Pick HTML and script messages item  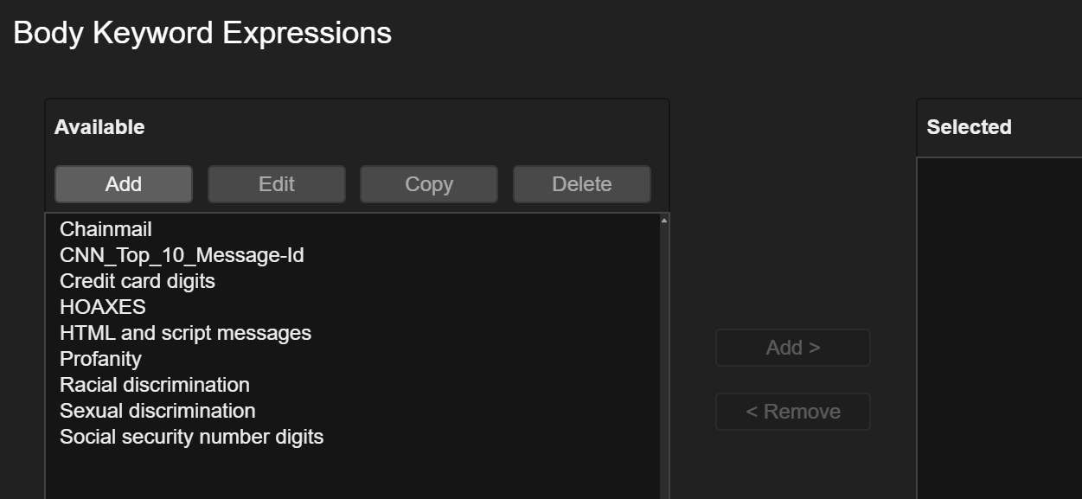pos(185,333)
